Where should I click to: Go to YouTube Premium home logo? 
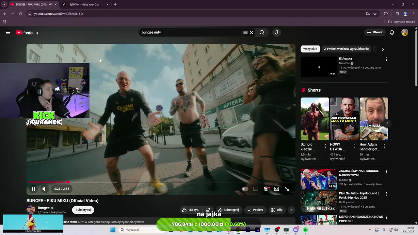[27, 32]
